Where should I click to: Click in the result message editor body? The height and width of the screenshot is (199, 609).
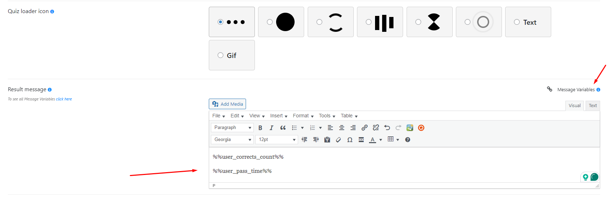(x=404, y=165)
